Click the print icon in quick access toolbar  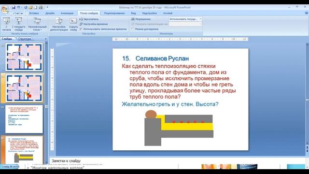(41, 8)
